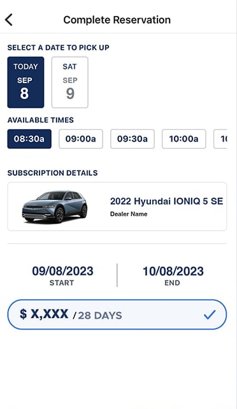Select the $ X,XXX / 28 DAYS plan

(x=117, y=314)
